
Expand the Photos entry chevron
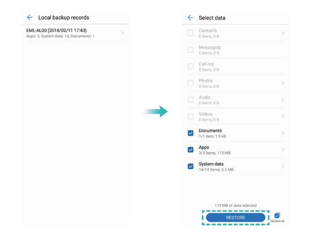point(282,83)
